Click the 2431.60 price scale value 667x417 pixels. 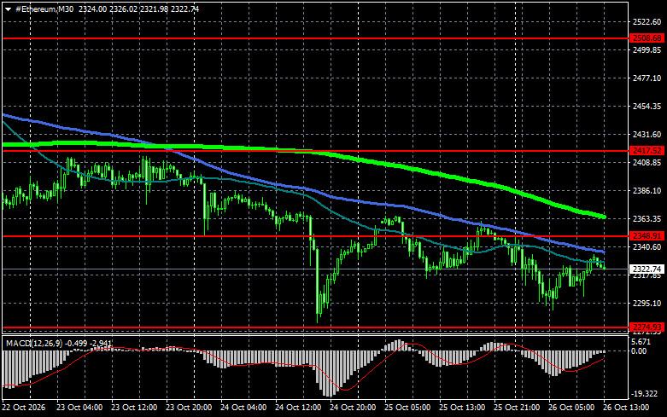tap(647, 134)
